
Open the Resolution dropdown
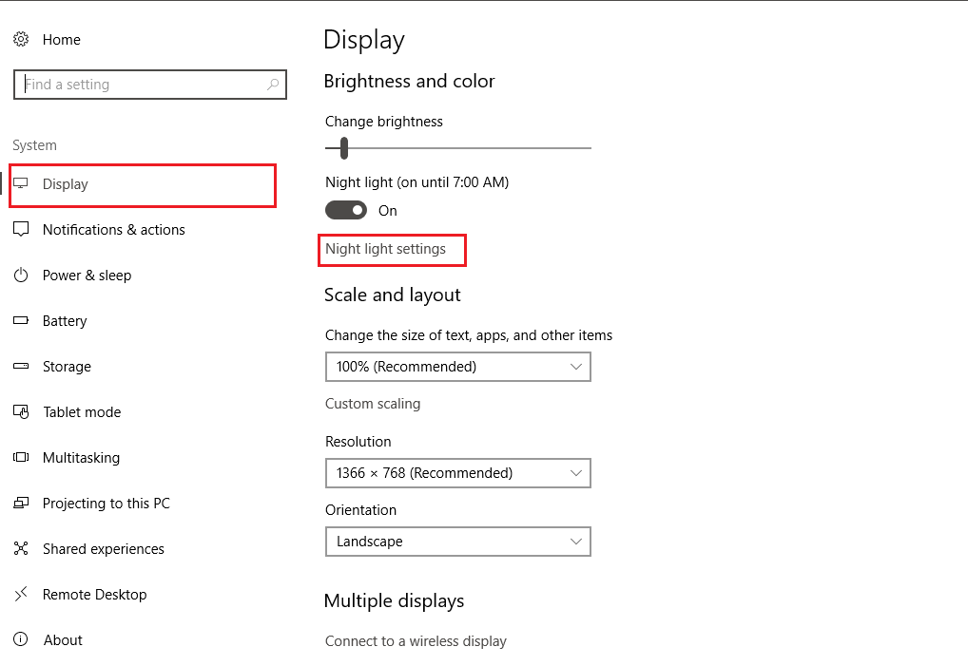(x=457, y=473)
